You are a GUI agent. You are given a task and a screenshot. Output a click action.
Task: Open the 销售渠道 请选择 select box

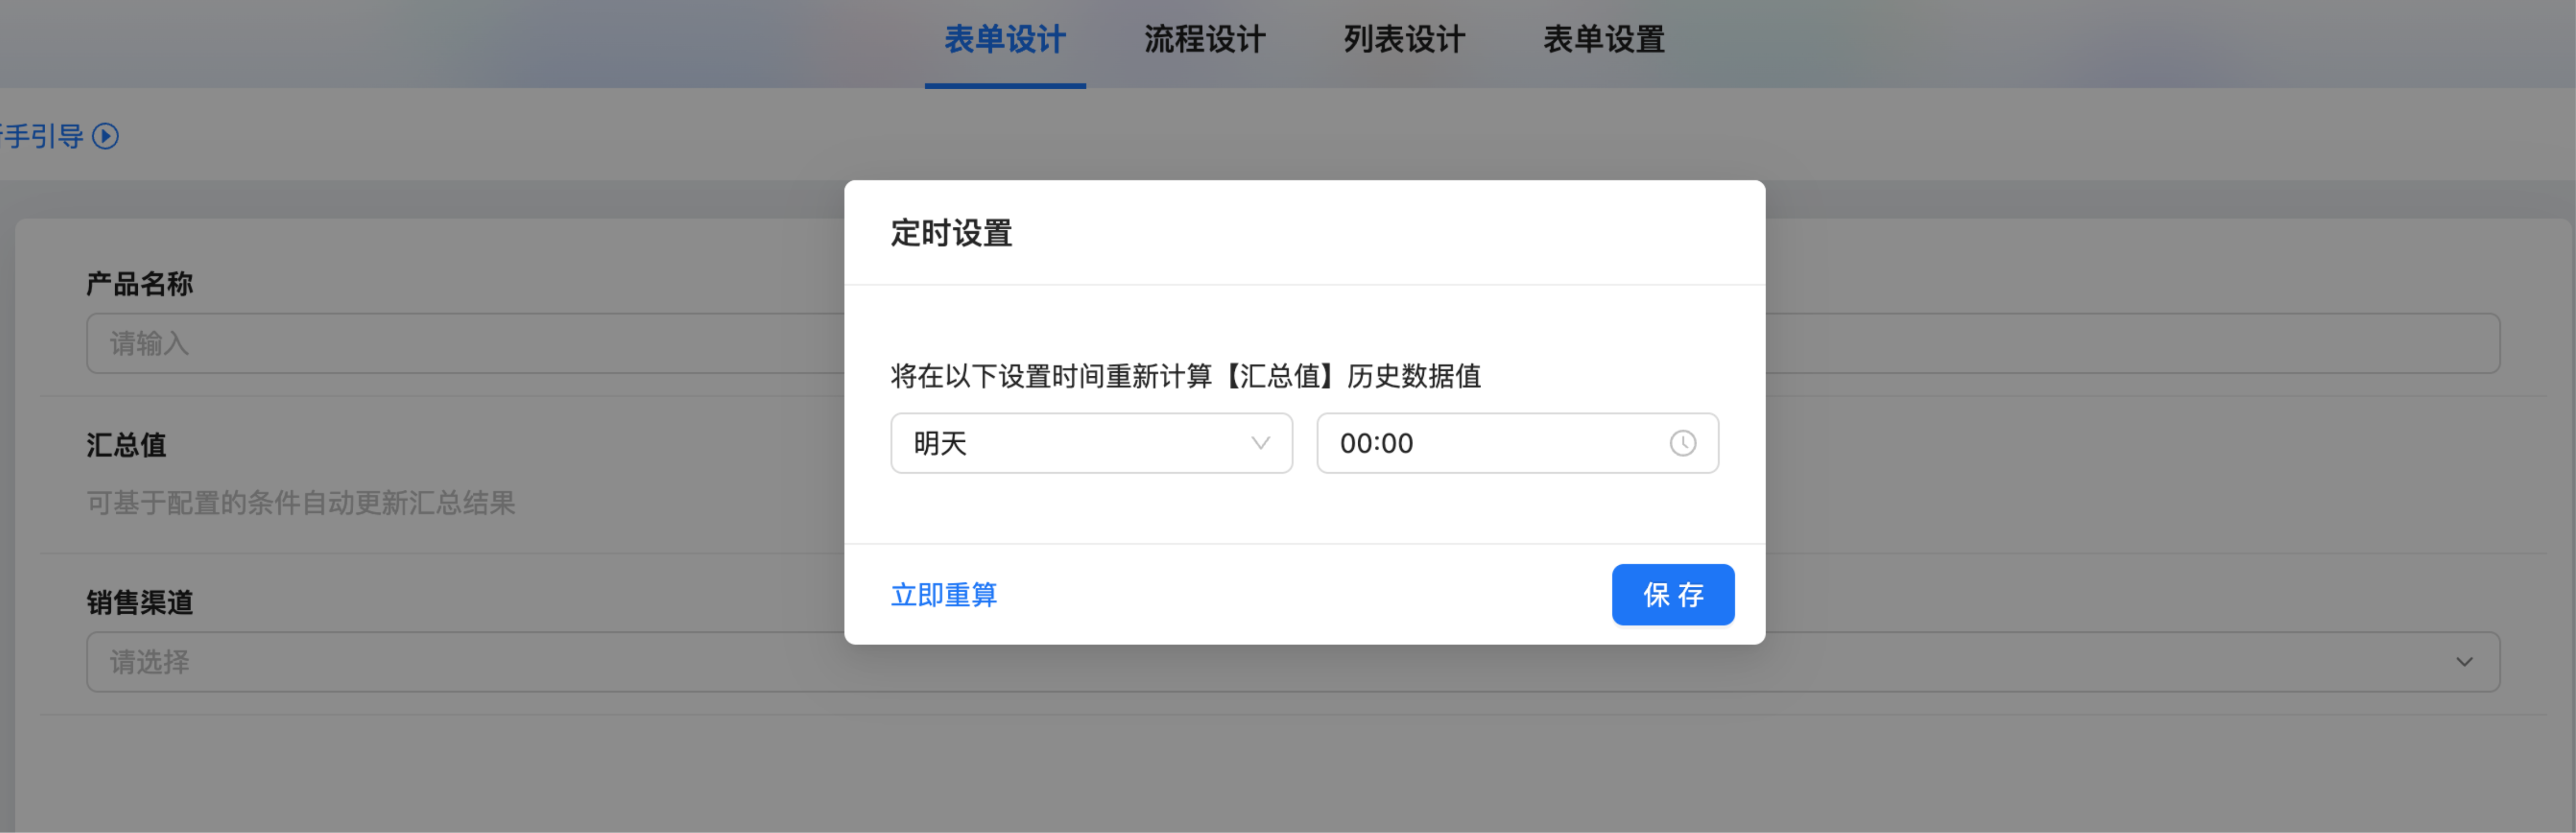[x=1293, y=662]
